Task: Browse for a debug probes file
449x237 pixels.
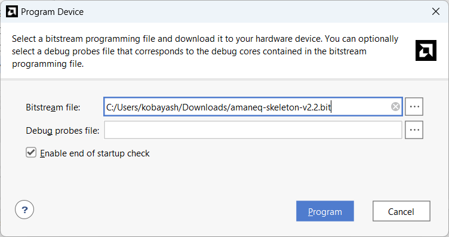Action: click(414, 130)
